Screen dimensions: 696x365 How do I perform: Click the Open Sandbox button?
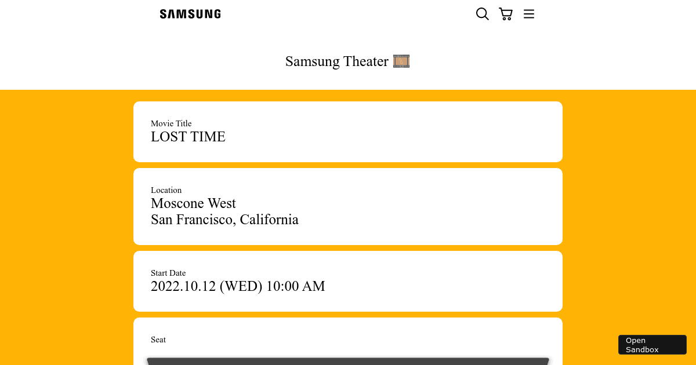coord(652,344)
